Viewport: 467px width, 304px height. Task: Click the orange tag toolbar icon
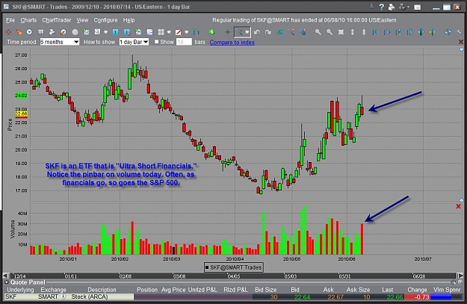(x=19, y=32)
